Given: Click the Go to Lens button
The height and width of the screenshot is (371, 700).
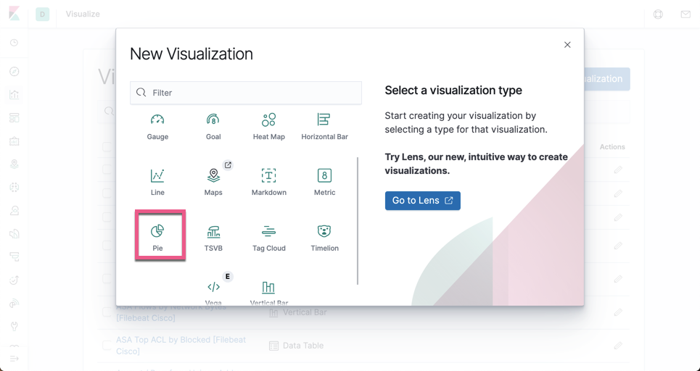Looking at the screenshot, I should click(422, 201).
